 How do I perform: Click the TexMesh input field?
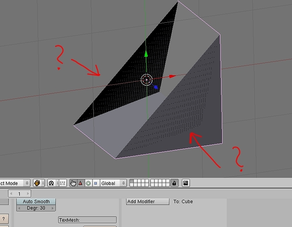point(87,220)
